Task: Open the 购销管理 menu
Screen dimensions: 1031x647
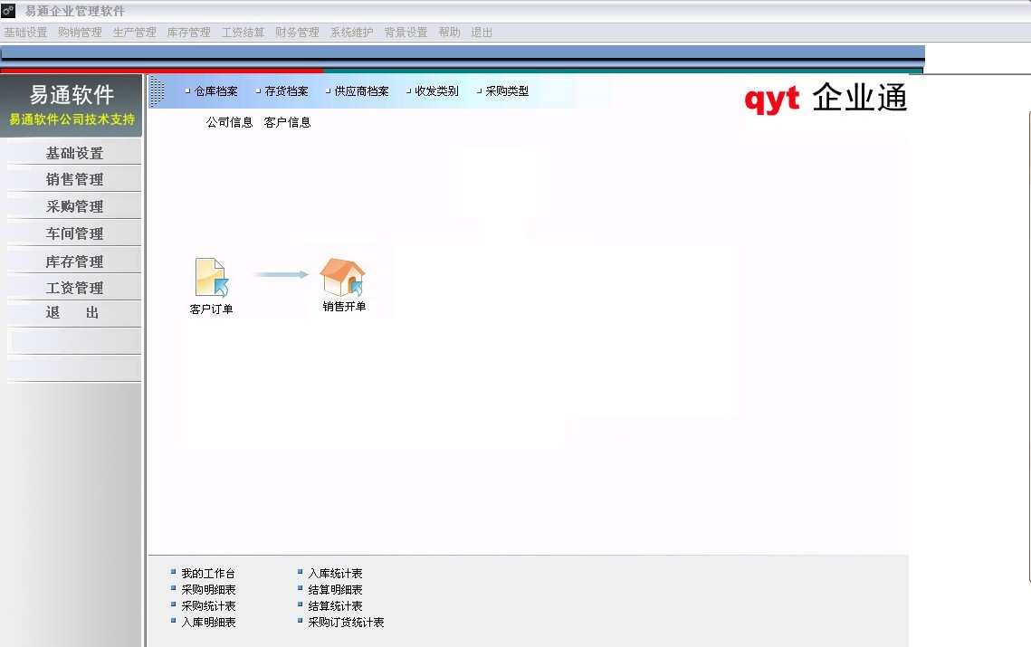Action: point(81,33)
